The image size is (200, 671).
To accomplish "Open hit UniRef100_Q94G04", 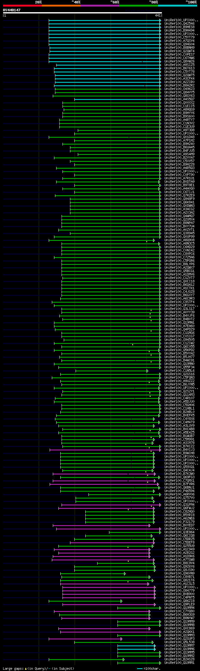I will tap(179, 44).
